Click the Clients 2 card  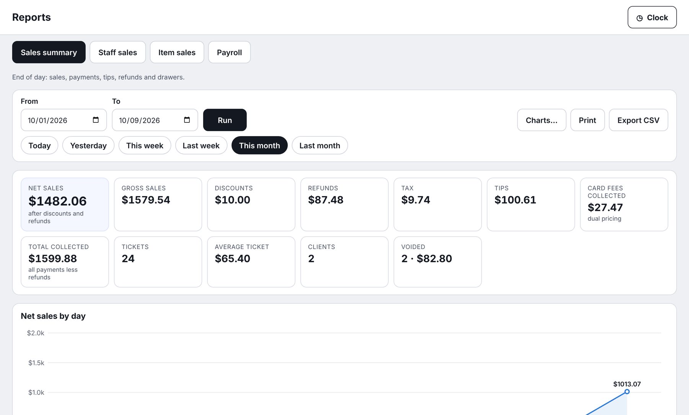coord(344,262)
